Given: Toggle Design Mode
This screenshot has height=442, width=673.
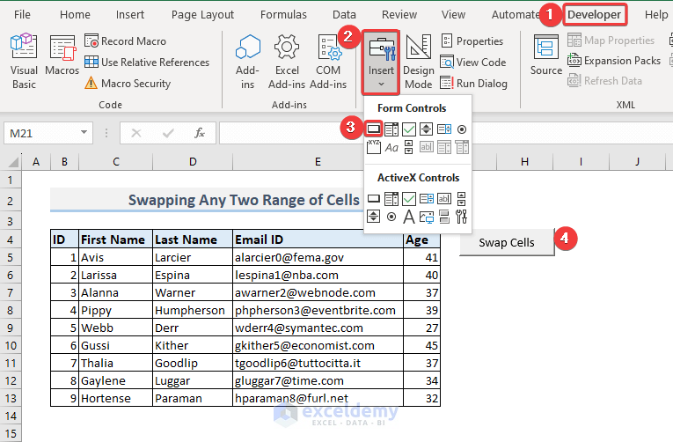Looking at the screenshot, I should pyautogui.click(x=419, y=61).
